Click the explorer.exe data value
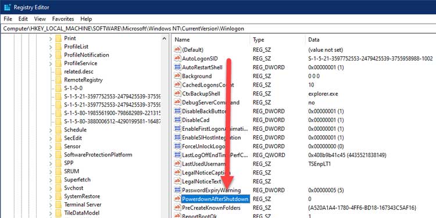The width and height of the screenshot is (436, 218). [323, 94]
